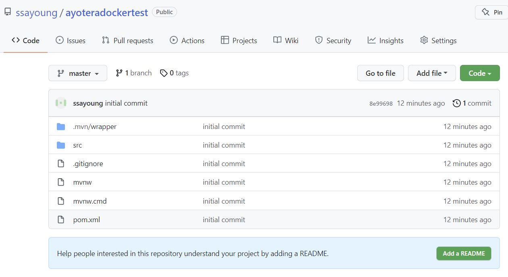Click the pom.xml file icon
This screenshot has height=277, width=508.
point(61,220)
